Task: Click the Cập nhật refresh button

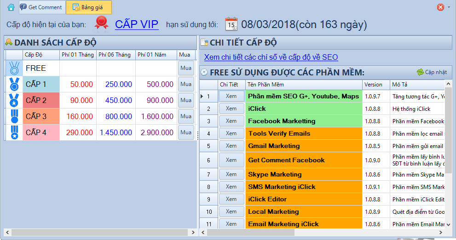Action: click(432, 72)
